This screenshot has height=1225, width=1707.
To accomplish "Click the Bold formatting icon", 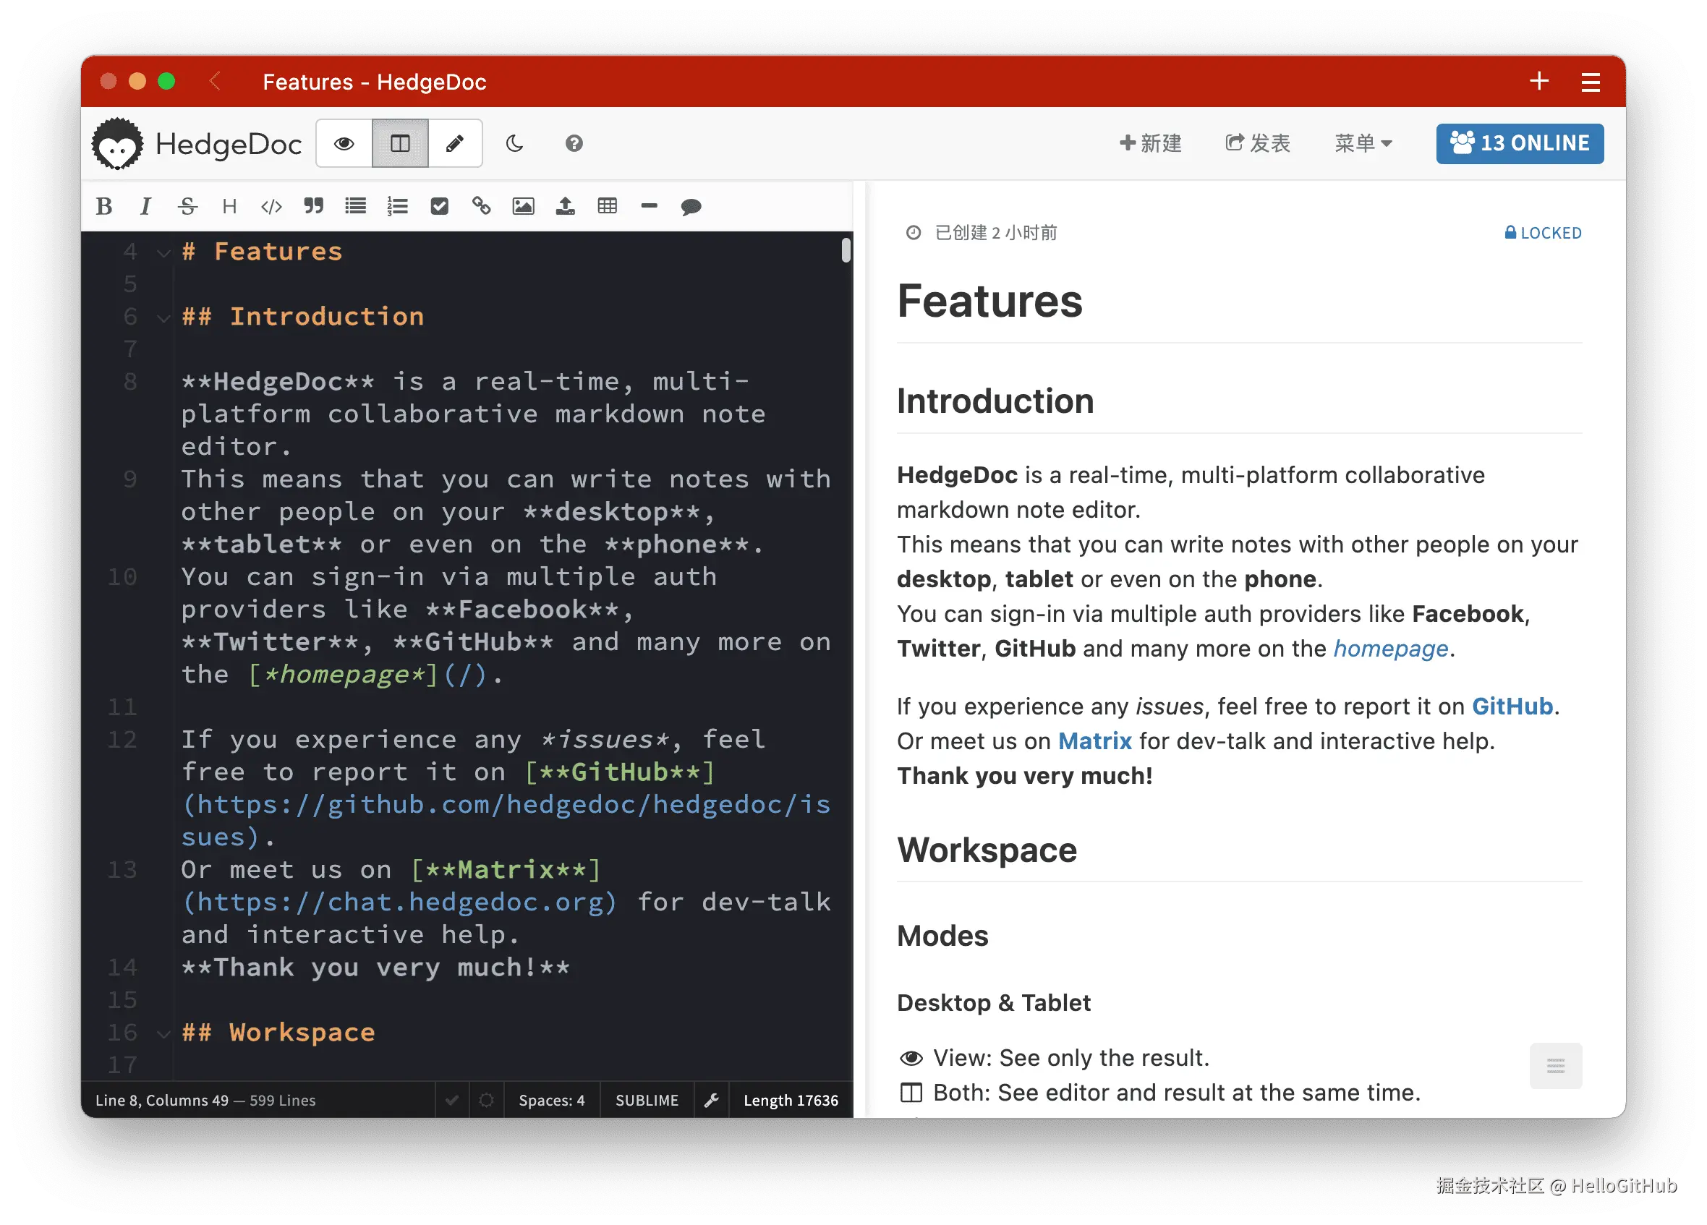I will (105, 206).
